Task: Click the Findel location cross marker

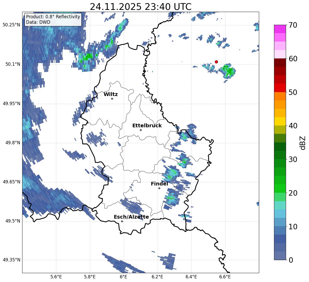Action: (x=159, y=188)
